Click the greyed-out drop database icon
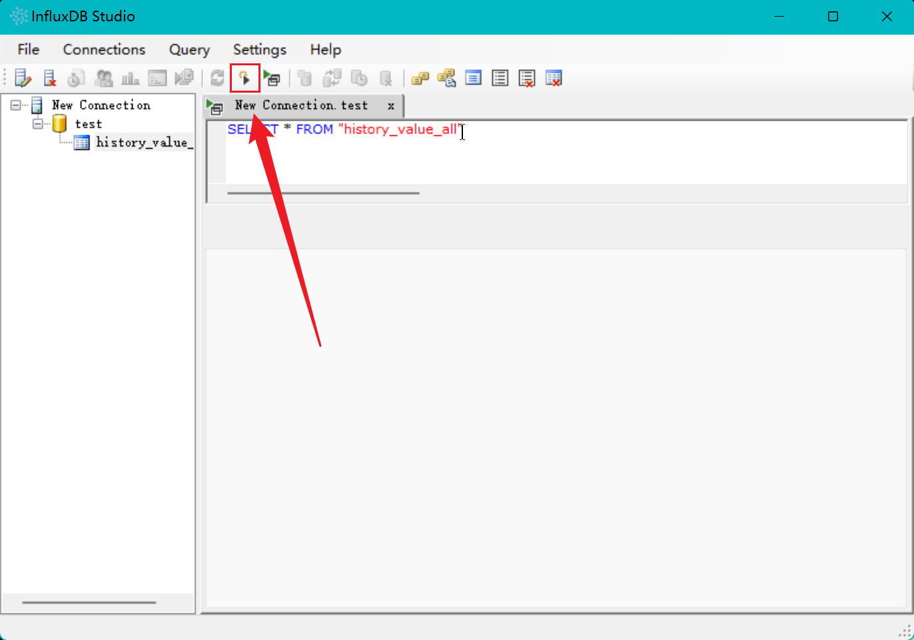 (x=386, y=78)
